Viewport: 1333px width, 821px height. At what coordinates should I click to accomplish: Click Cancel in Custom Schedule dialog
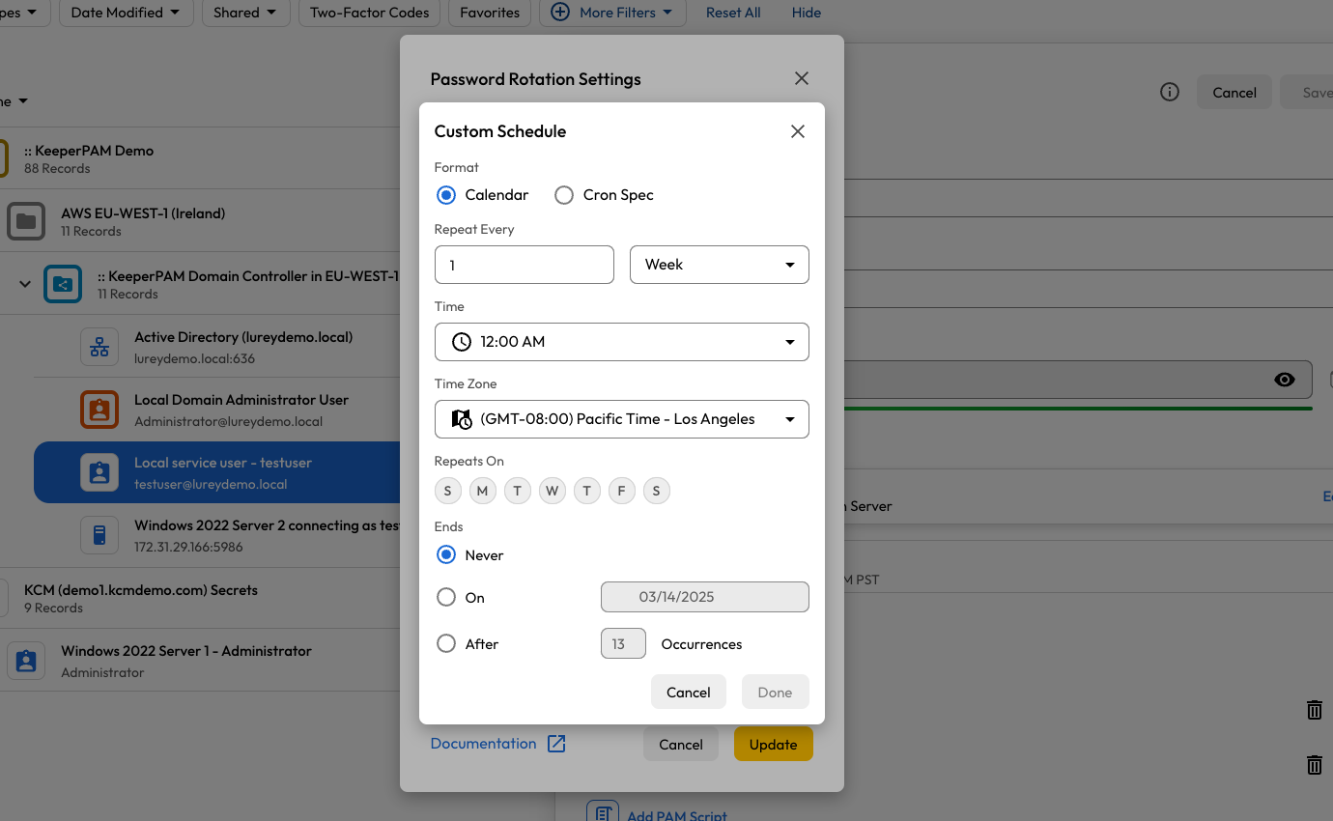tap(688, 692)
